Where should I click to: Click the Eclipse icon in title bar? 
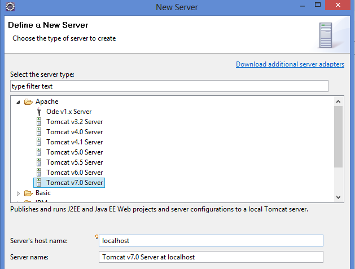[x=10, y=7]
